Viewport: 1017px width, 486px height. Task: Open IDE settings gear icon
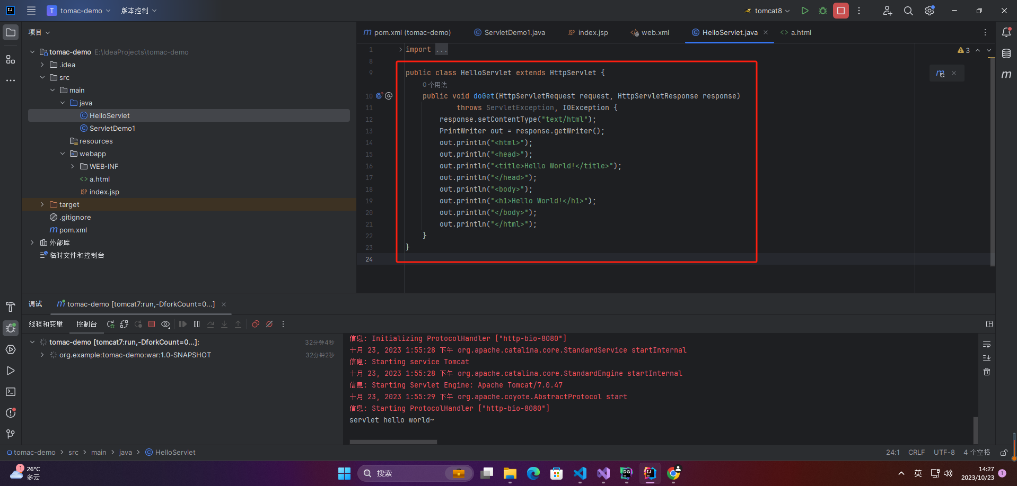click(930, 11)
